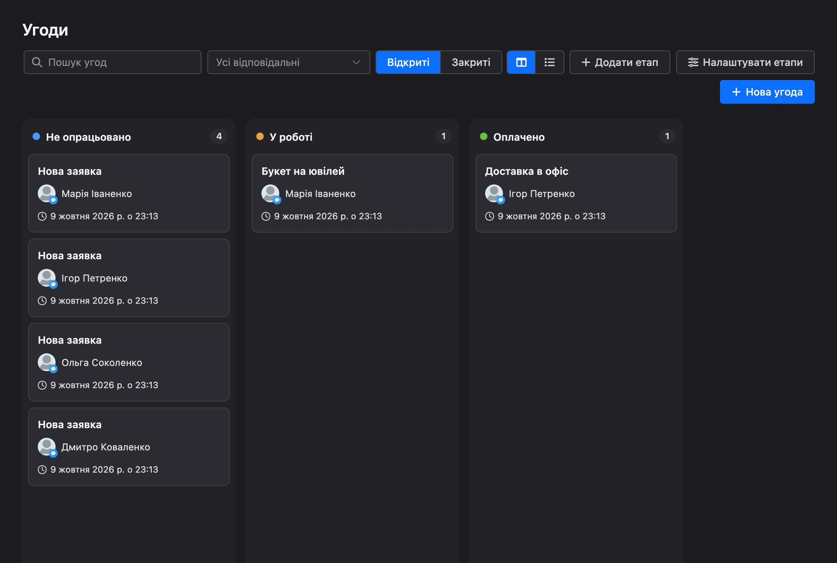This screenshot has height=563, width=837.
Task: Open the Усі відповідальні dropdown
Action: coord(289,62)
